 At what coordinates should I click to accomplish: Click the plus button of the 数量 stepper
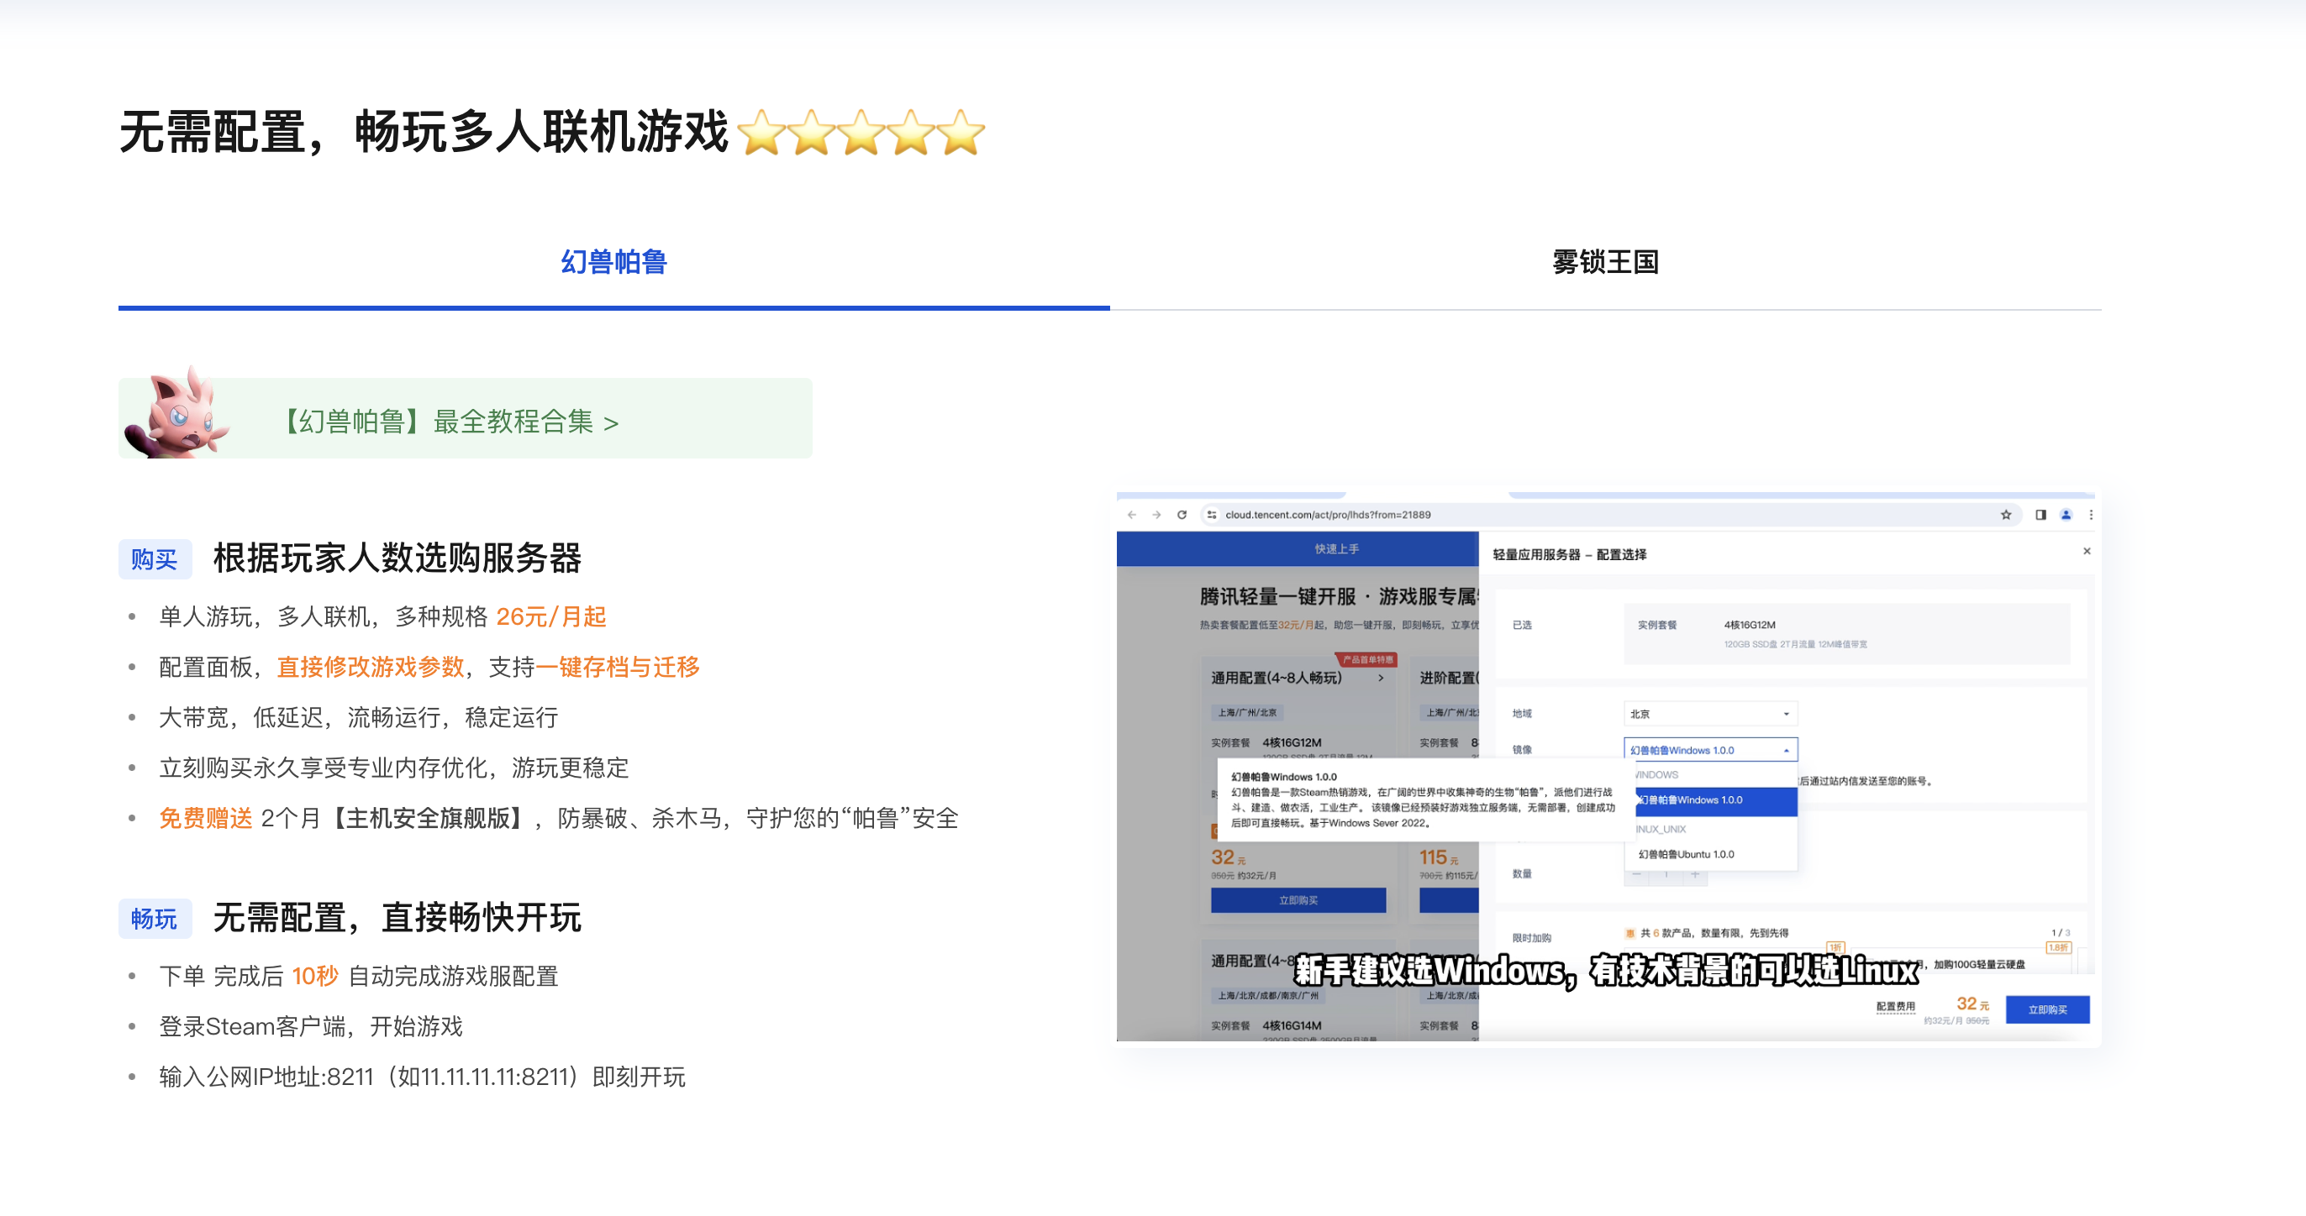tap(1694, 874)
